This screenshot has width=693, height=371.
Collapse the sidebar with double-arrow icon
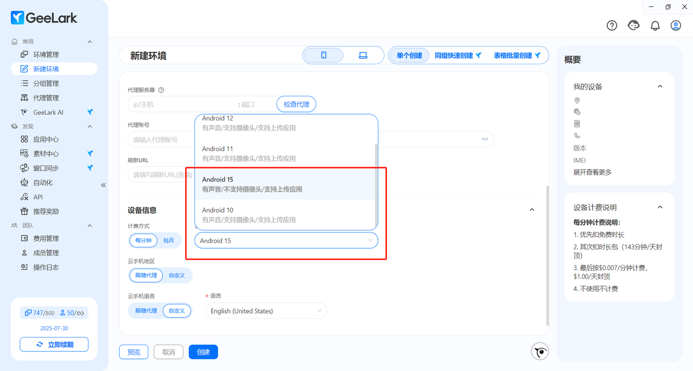[x=103, y=185]
